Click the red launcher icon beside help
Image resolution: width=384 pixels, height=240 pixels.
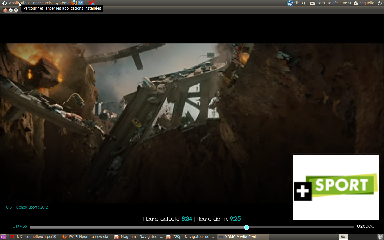92,3
